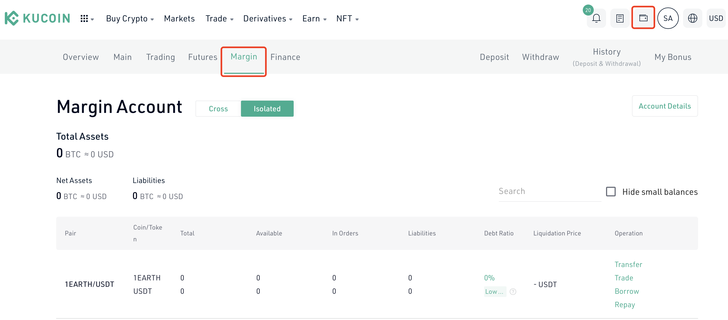
Task: Expand the Earn dropdown menu
Action: tap(314, 19)
